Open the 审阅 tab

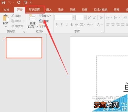click(116, 9)
